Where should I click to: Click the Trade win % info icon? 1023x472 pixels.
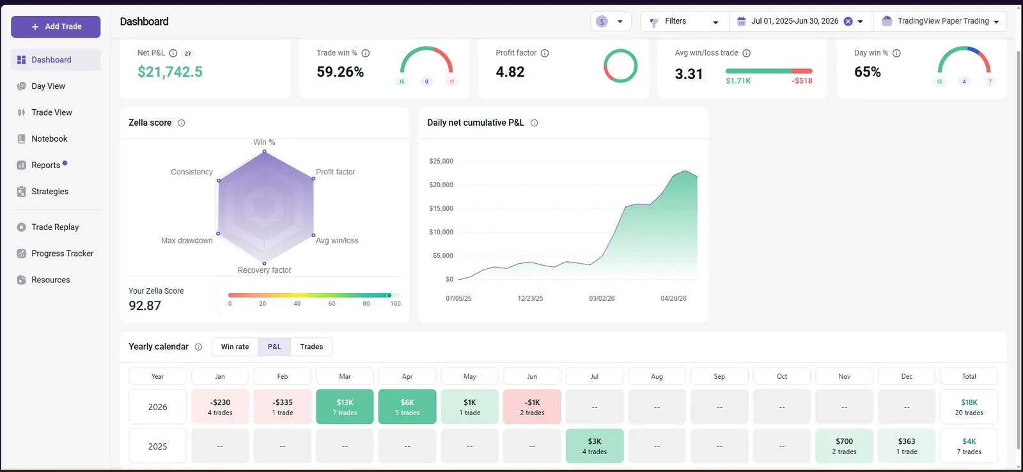pyautogui.click(x=366, y=54)
